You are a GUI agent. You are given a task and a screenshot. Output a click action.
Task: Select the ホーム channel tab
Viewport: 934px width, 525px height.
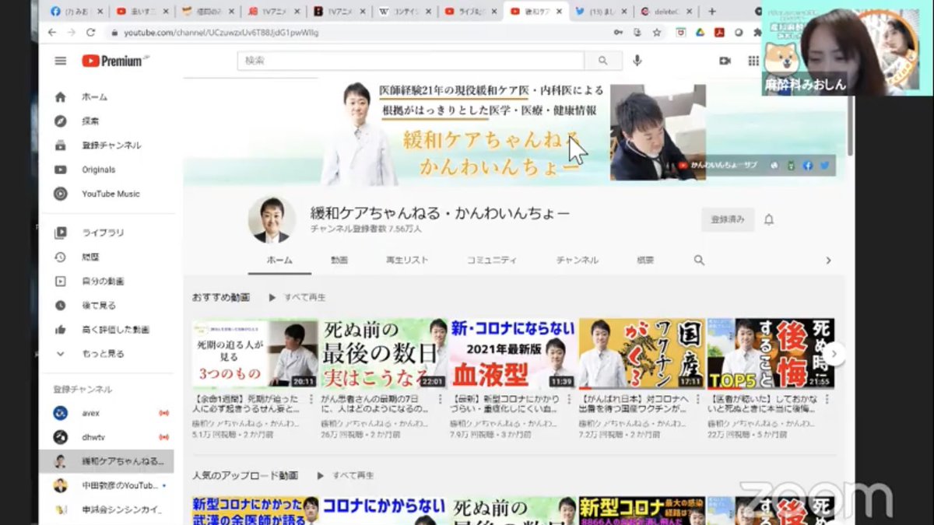(279, 261)
